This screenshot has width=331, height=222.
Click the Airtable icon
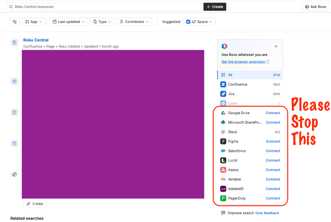[x=223, y=179]
